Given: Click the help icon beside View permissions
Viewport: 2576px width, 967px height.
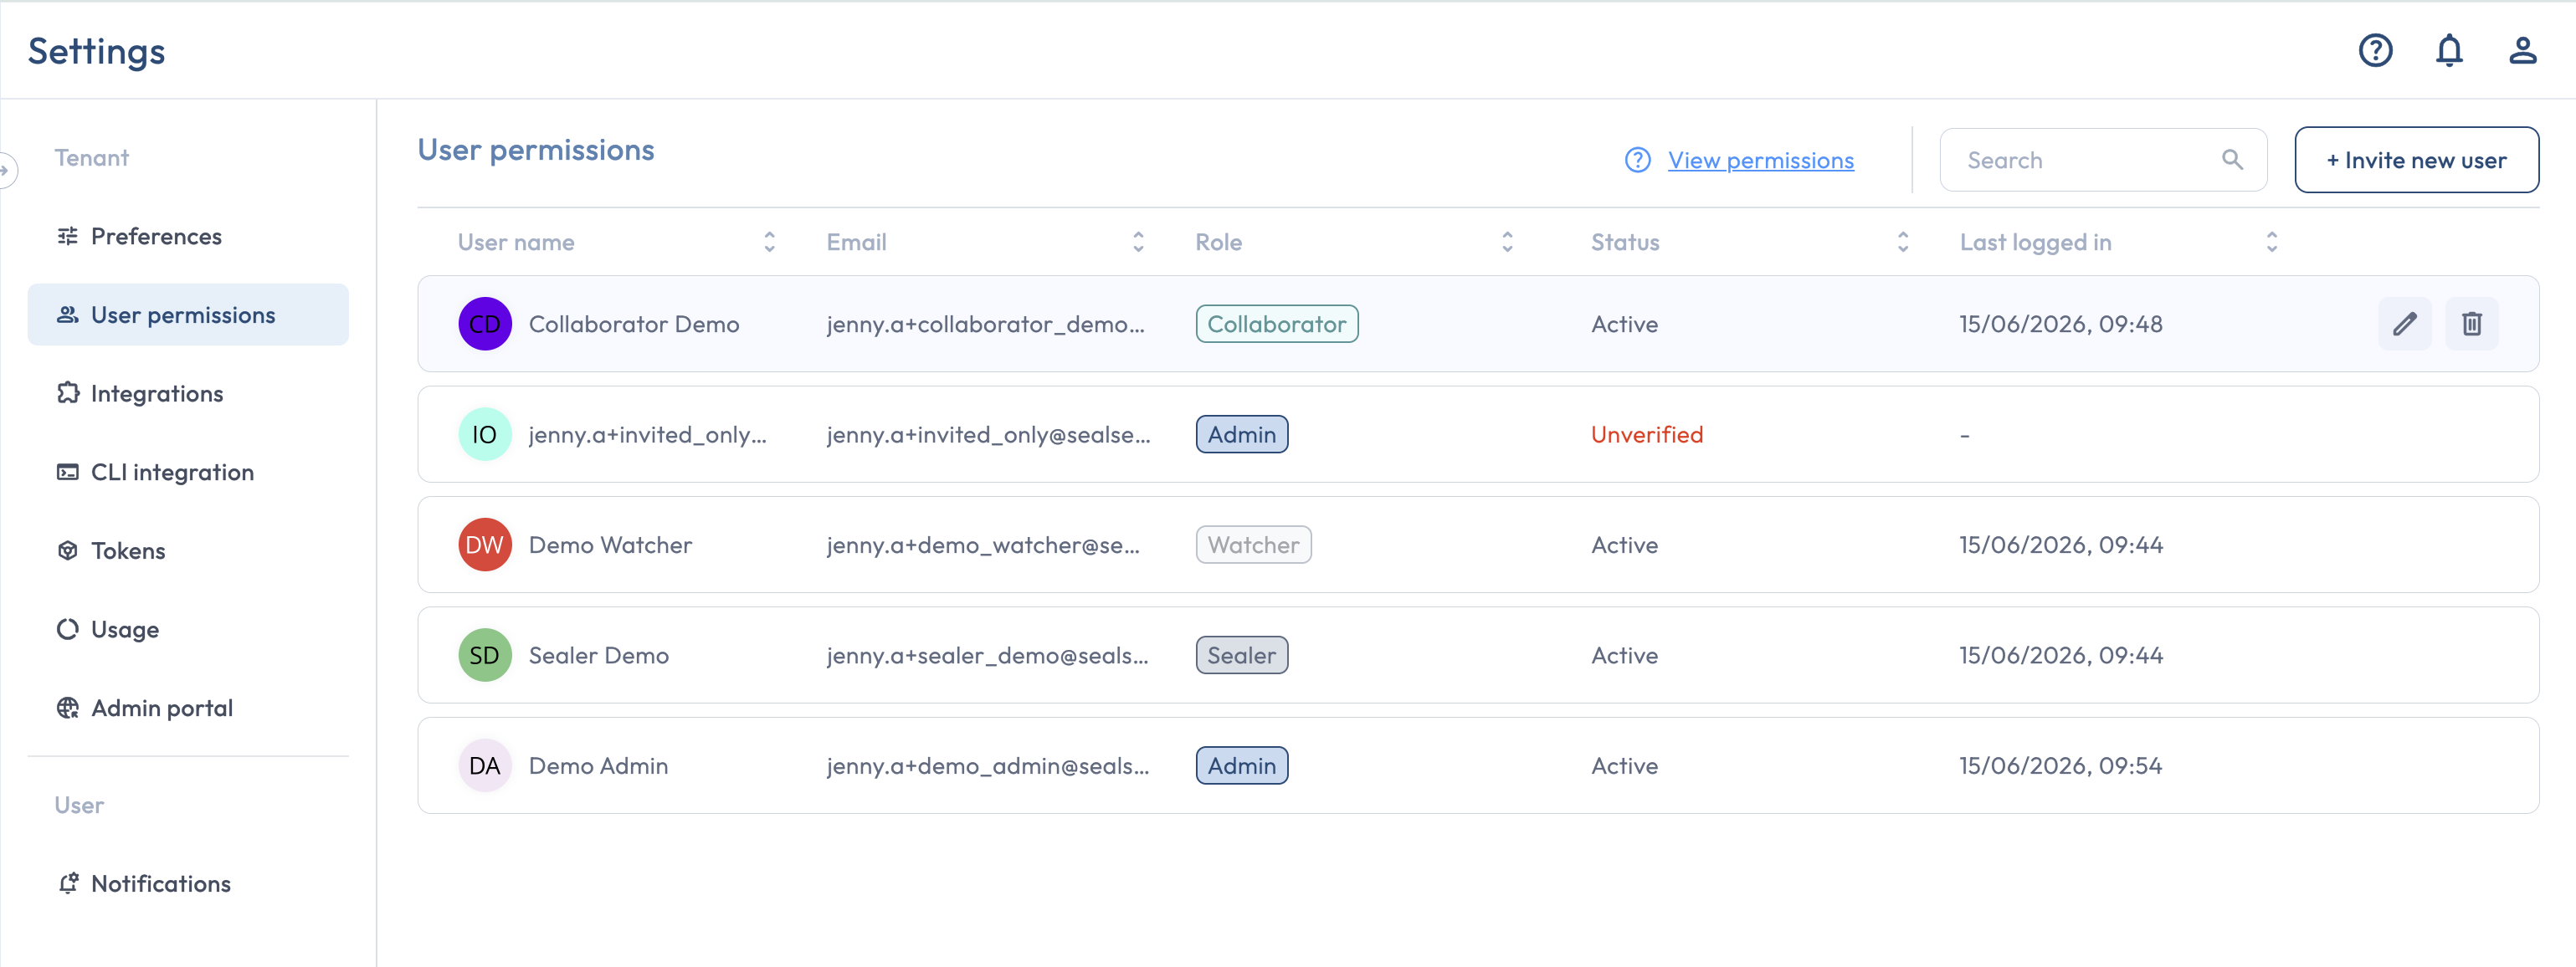Looking at the screenshot, I should click(x=1637, y=160).
